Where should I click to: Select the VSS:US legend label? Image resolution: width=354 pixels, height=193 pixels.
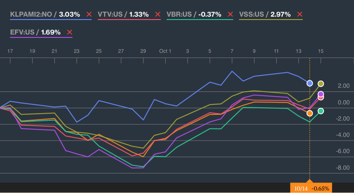(252, 15)
